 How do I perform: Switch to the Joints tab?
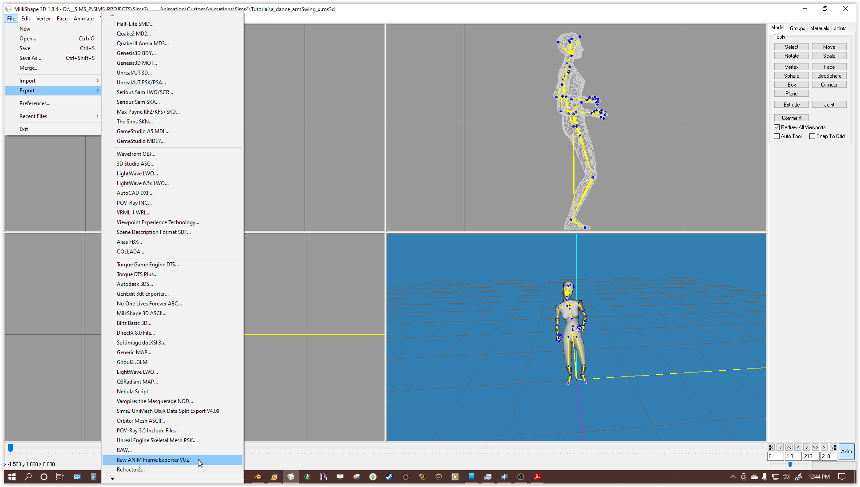(x=840, y=28)
